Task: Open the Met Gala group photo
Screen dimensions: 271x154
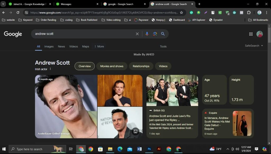Action: coord(172,90)
